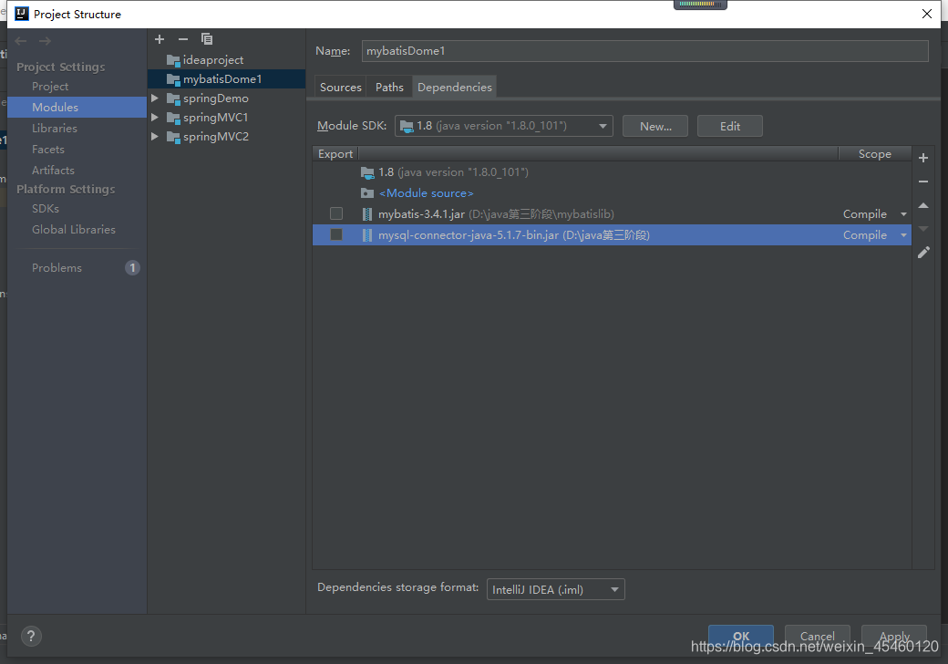948x664 pixels.
Task: Add a new module with the plus icon
Action: (x=160, y=39)
